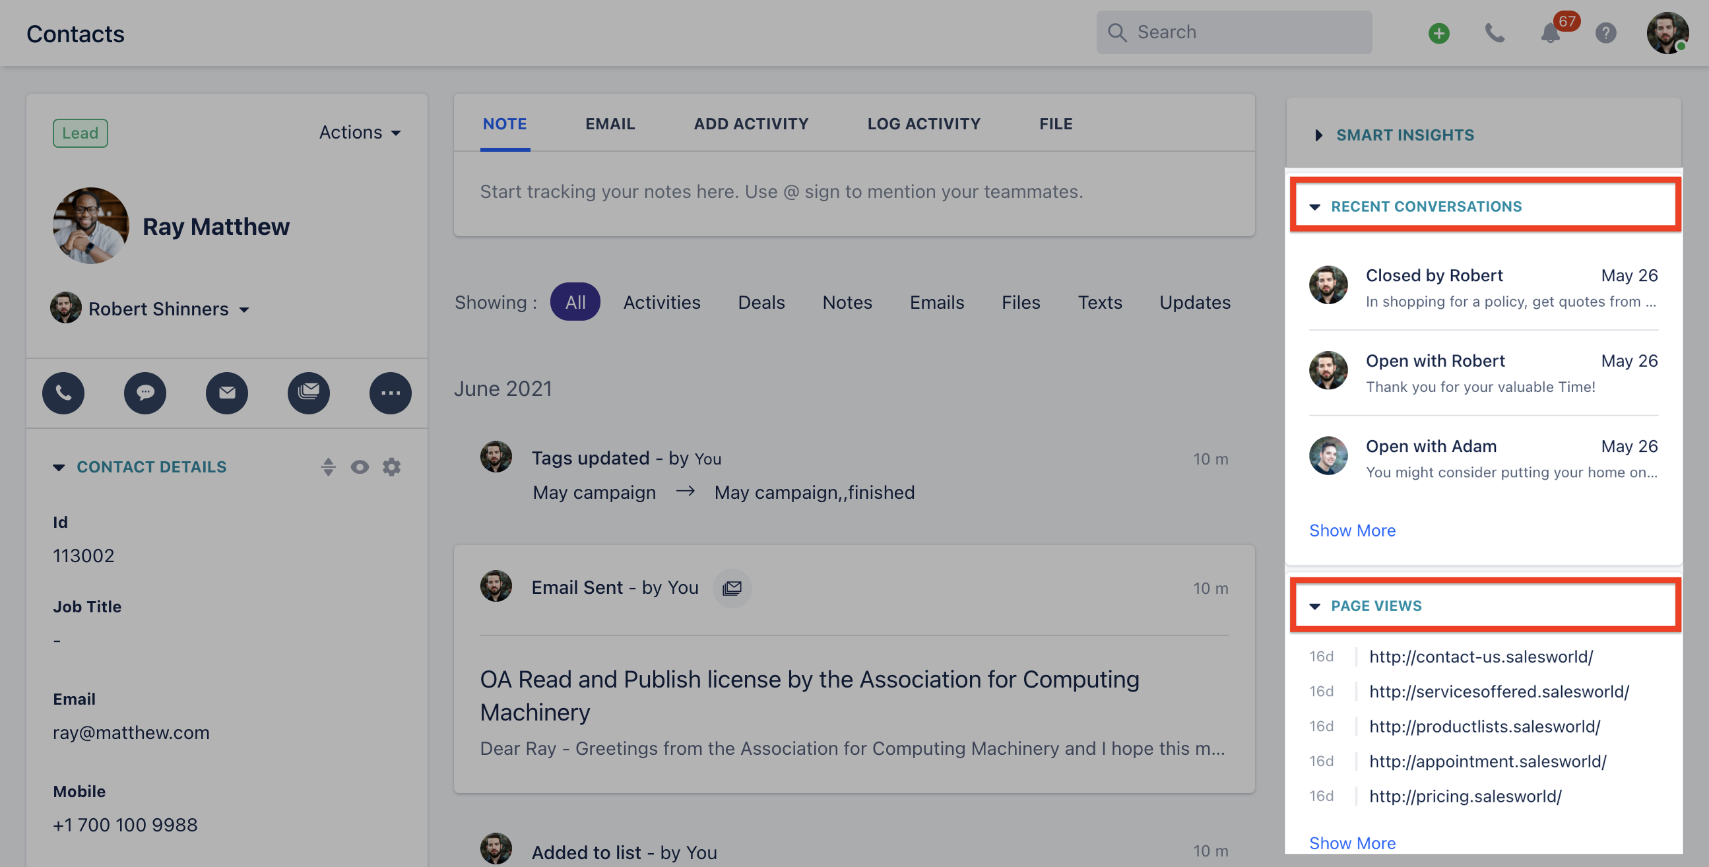Viewport: 1709px width, 867px height.
Task: Open the productlists.salesworld page link
Action: point(1484,727)
